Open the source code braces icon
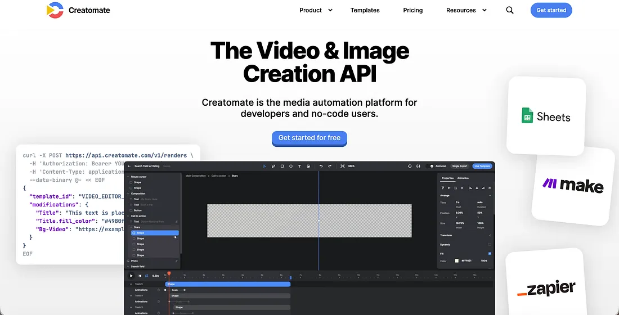619x315 pixels. coord(418,166)
